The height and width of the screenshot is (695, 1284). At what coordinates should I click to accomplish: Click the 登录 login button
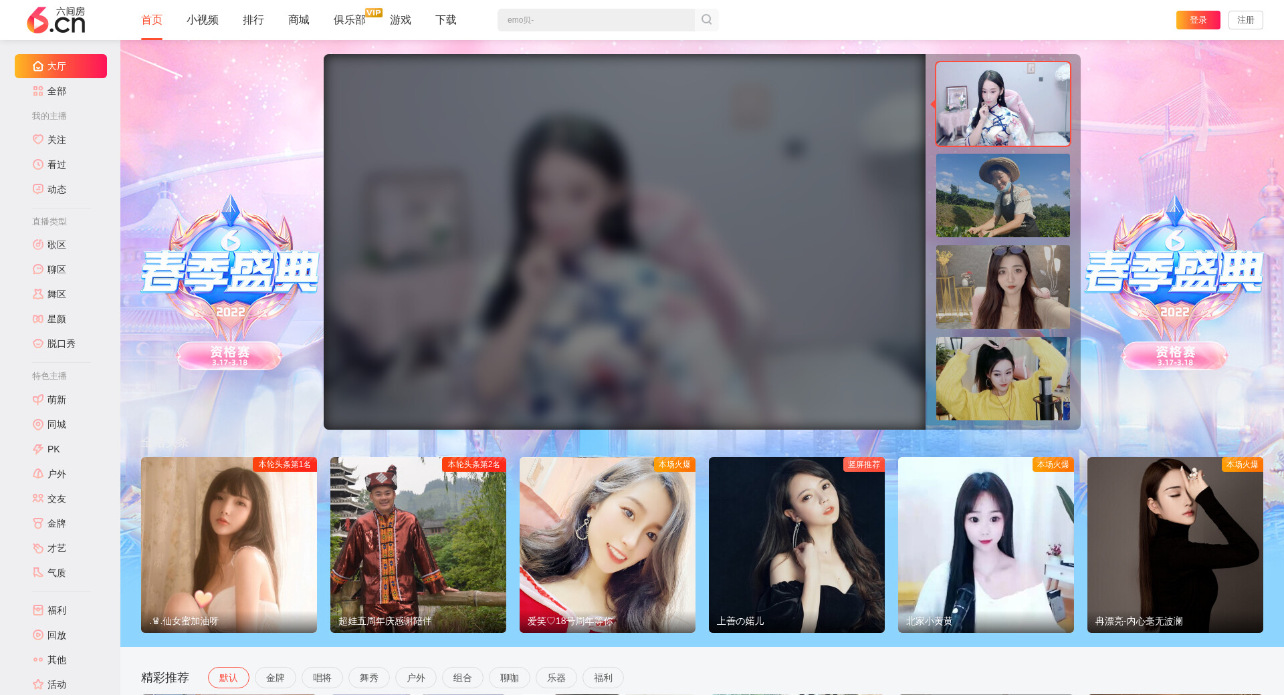[1198, 20]
